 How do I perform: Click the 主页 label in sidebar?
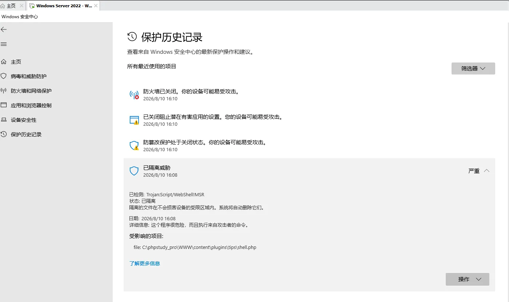pos(16,62)
